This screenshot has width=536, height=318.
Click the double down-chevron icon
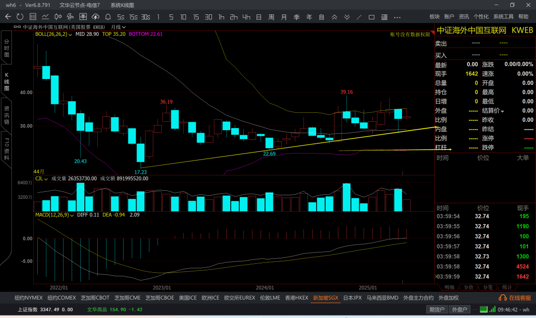(347, 17)
